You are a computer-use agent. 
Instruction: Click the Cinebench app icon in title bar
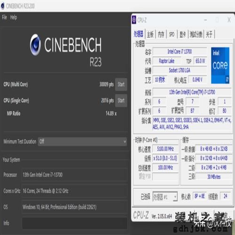click(x=2, y=6)
